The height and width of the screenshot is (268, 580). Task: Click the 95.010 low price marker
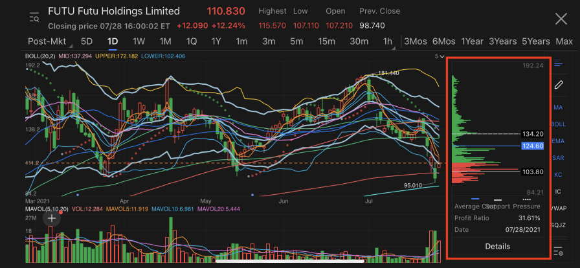coord(414,184)
